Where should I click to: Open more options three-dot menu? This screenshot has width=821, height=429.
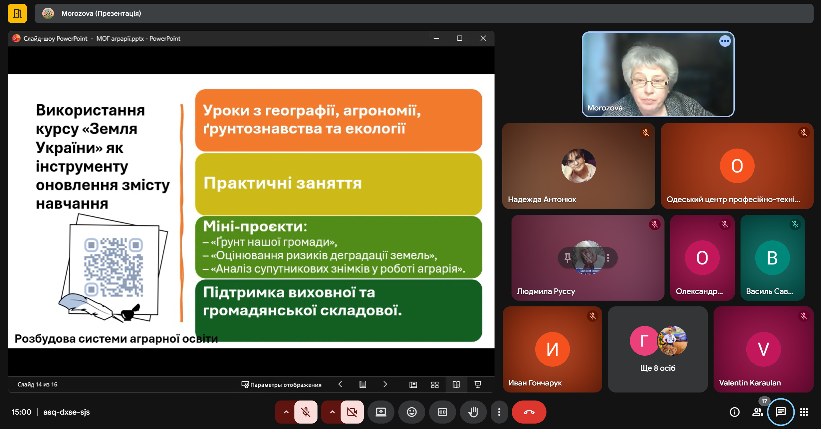(499, 412)
